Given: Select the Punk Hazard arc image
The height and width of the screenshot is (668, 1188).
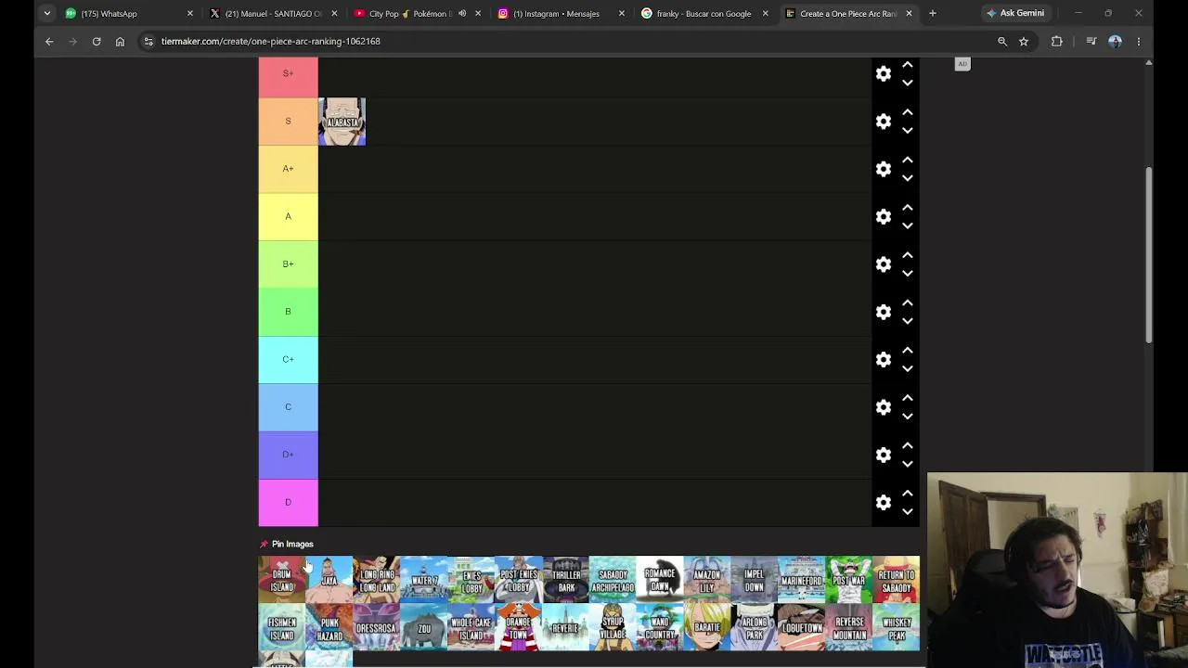Looking at the screenshot, I should coord(329,627).
